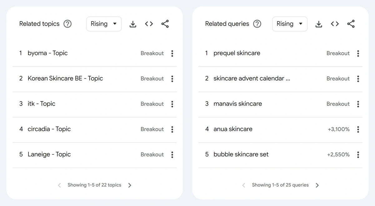Show next page of related queries
Viewport: 375px width, 206px height.
pos(317,185)
